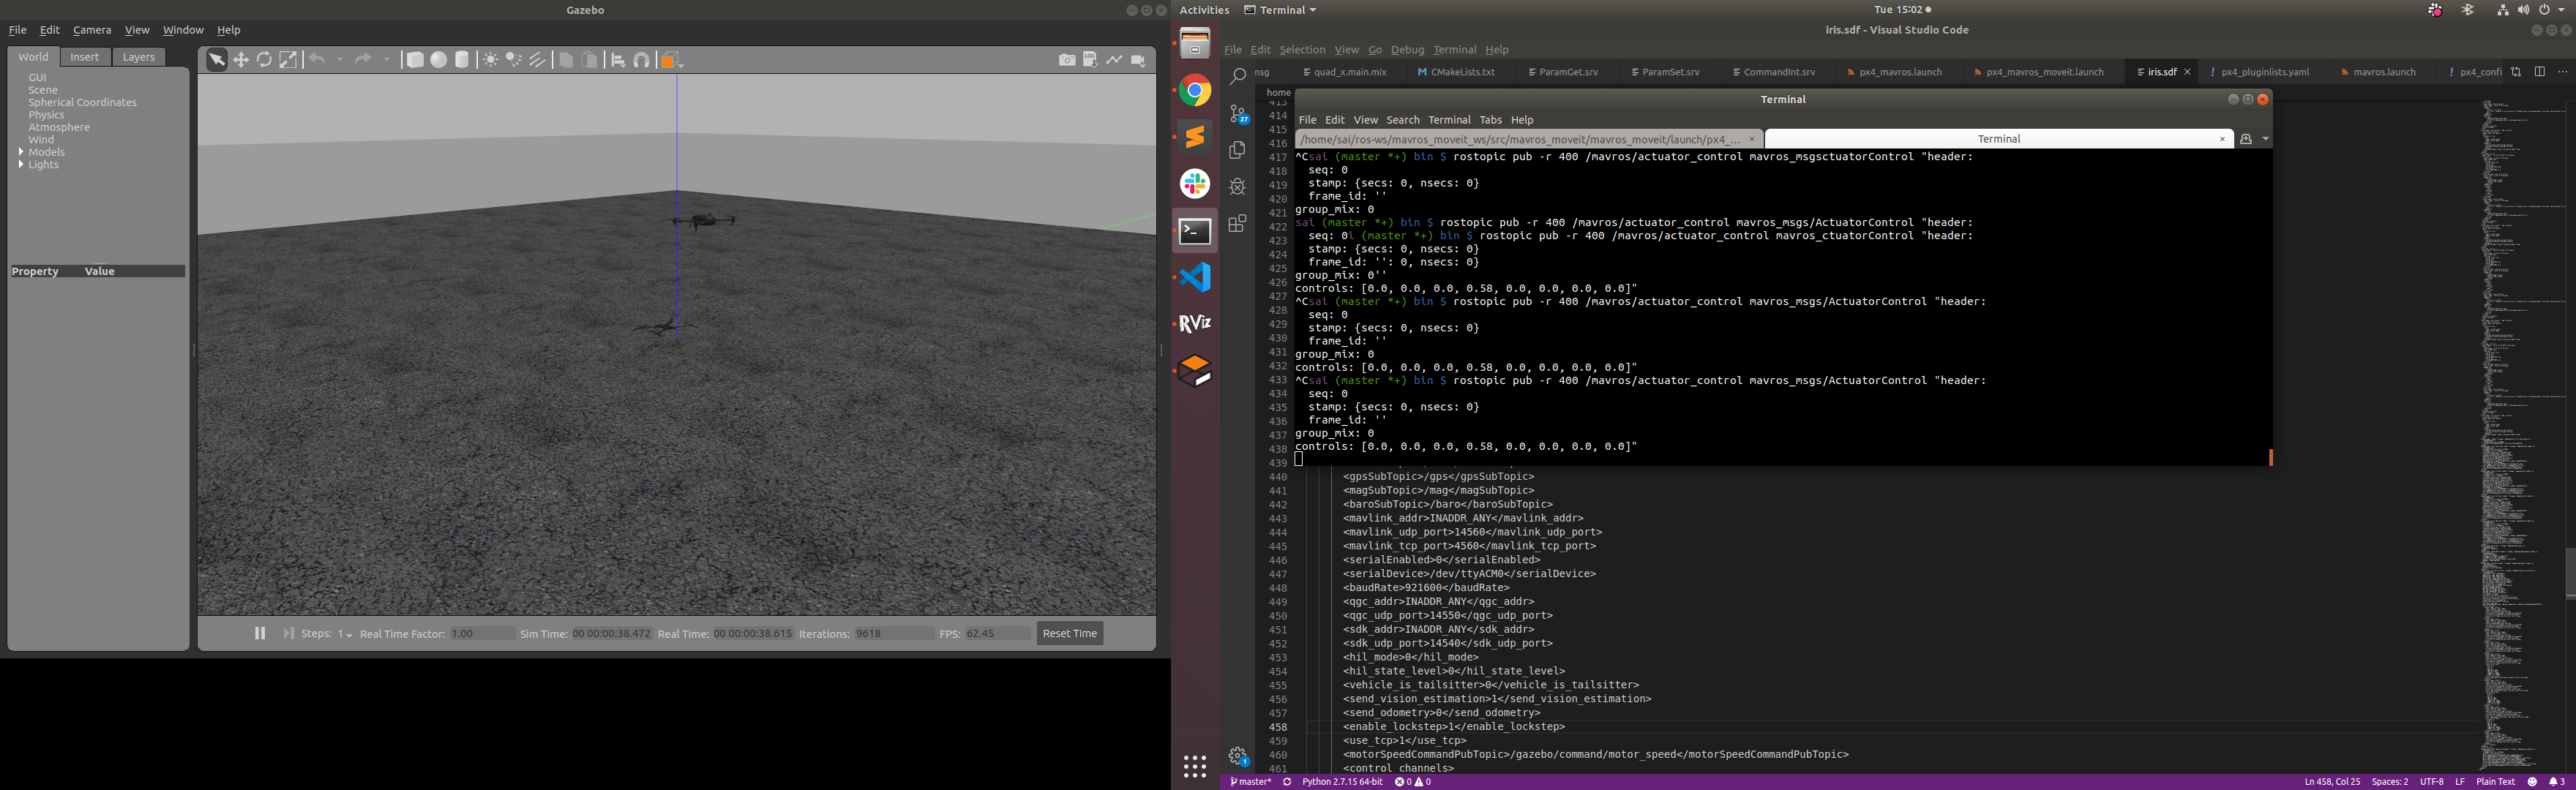Pause the Gazebo simulation

(260, 633)
